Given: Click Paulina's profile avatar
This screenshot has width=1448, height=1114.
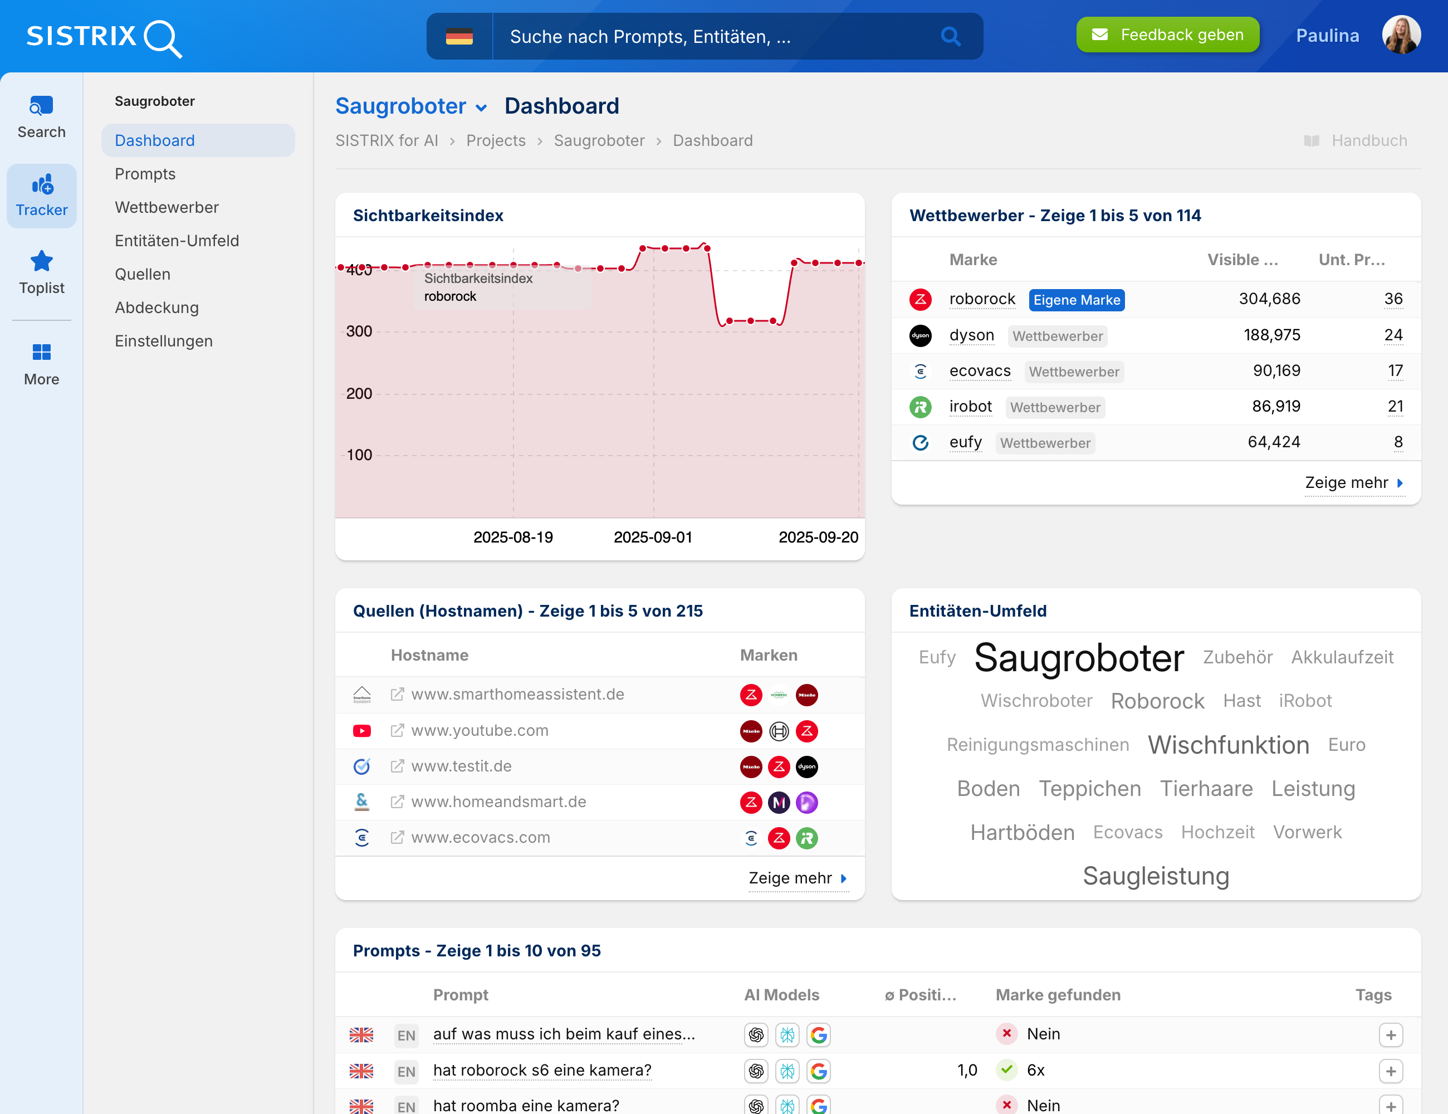Looking at the screenshot, I should [1402, 35].
